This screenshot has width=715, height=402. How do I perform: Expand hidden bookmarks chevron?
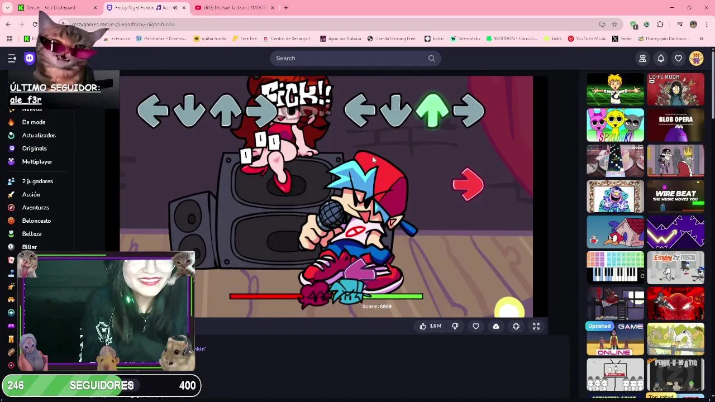click(702, 39)
